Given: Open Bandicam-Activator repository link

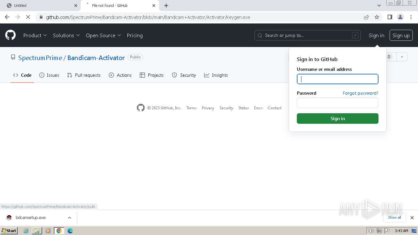Looking at the screenshot, I should coord(96,58).
